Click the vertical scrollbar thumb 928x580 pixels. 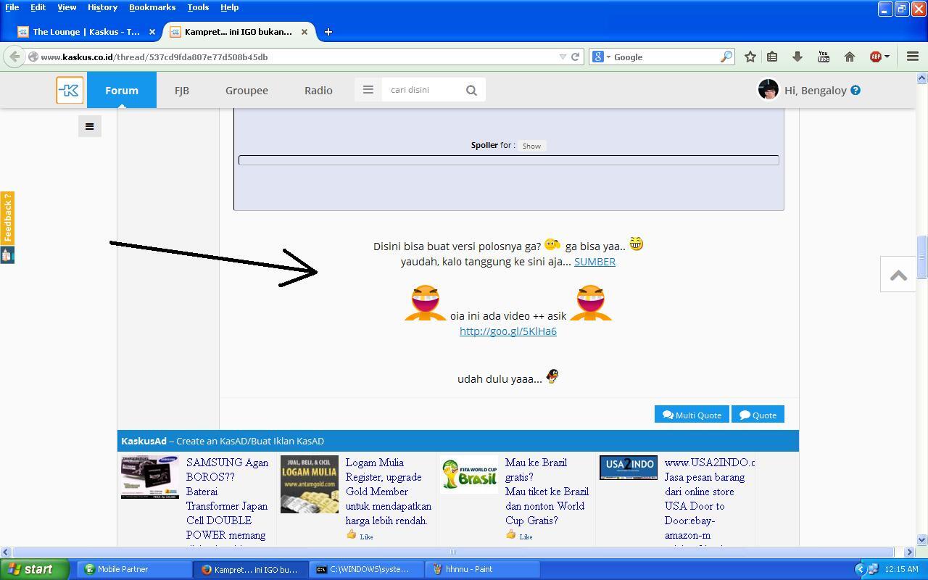coord(922,257)
